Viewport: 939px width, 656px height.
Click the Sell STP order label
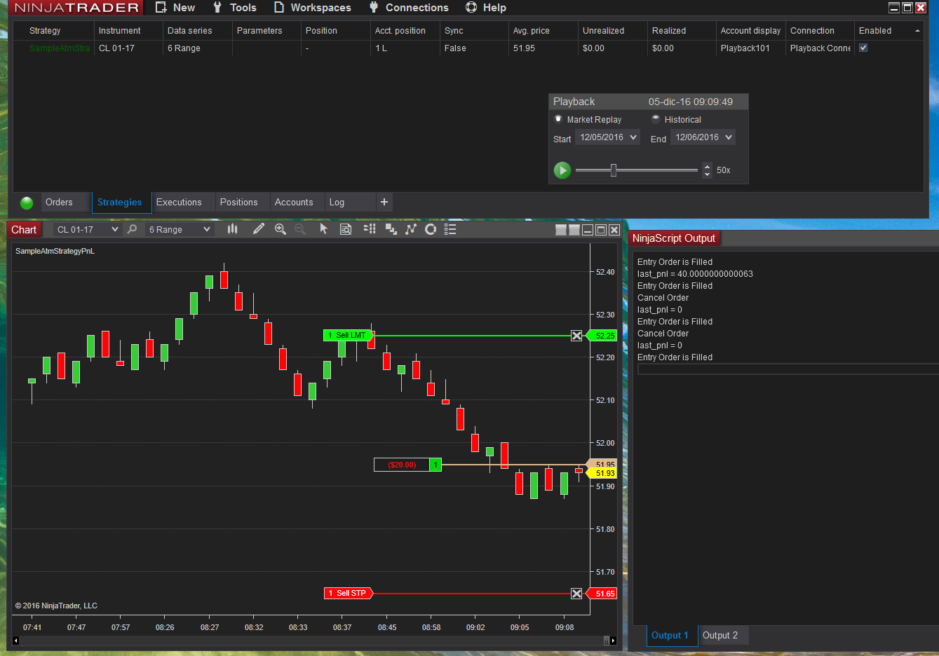click(x=349, y=594)
